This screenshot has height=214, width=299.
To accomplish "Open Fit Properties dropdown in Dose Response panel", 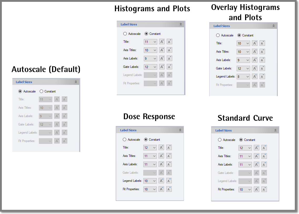I will (150, 189).
